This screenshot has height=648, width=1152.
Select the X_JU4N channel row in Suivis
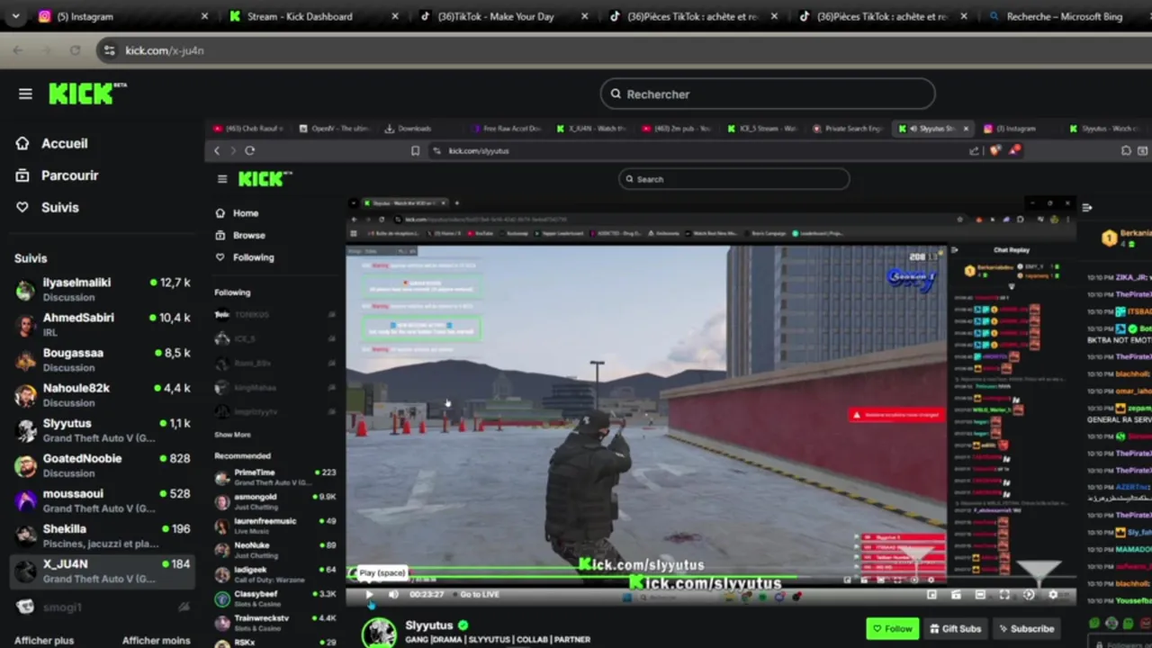pos(103,571)
